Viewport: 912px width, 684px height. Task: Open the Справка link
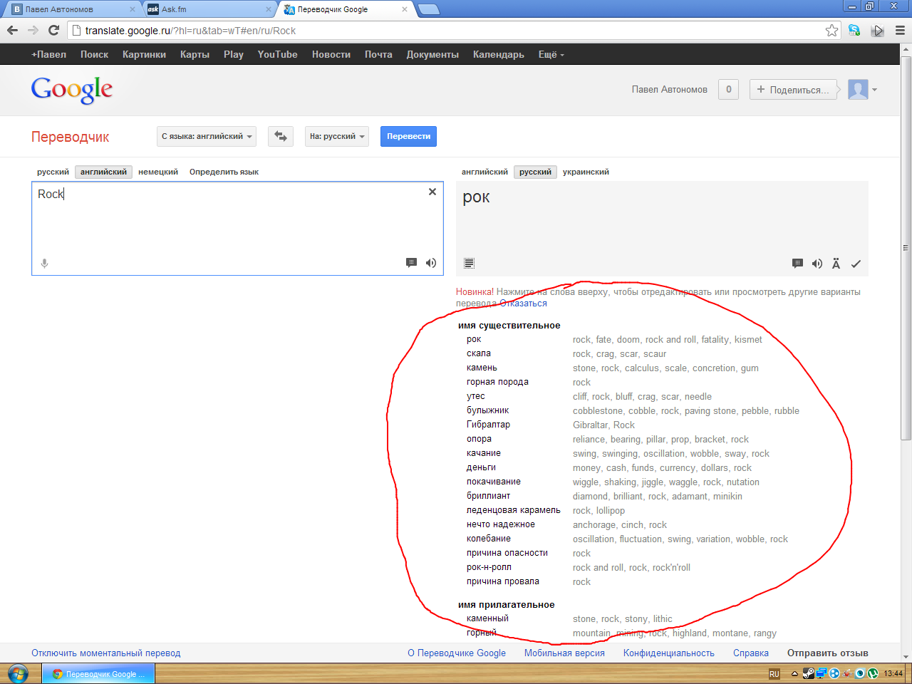[751, 653]
